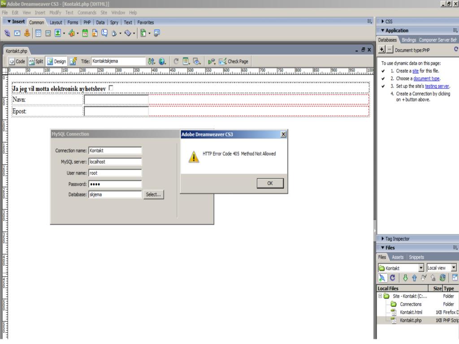
Task: Switch to Code view
Action: pos(17,61)
